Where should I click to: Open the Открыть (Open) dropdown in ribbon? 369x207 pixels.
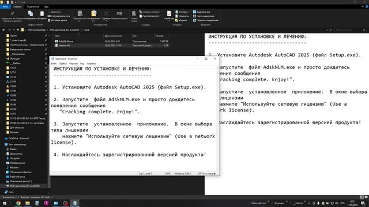click(x=182, y=12)
